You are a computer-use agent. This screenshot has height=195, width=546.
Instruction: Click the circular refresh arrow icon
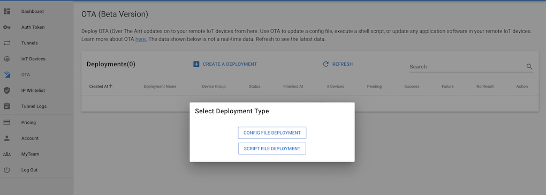tap(326, 64)
